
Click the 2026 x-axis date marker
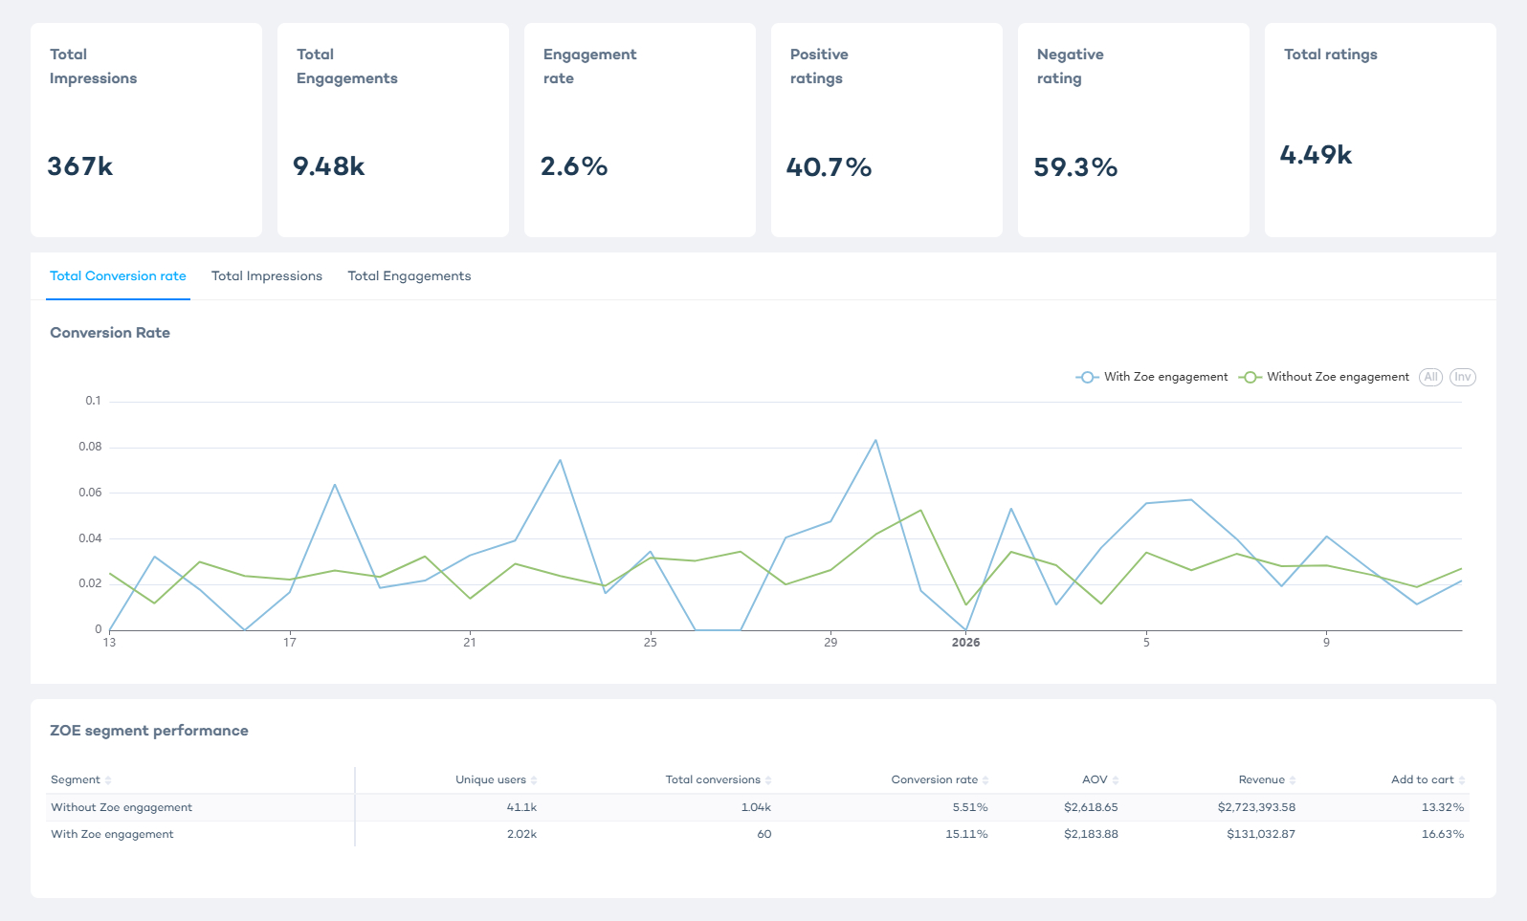(965, 643)
